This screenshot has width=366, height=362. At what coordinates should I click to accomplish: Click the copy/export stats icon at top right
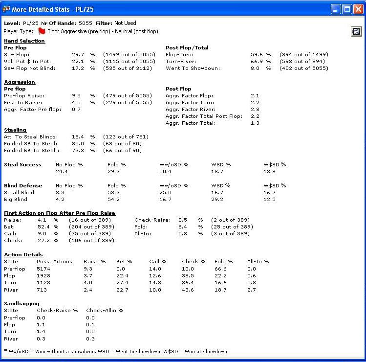click(x=356, y=31)
